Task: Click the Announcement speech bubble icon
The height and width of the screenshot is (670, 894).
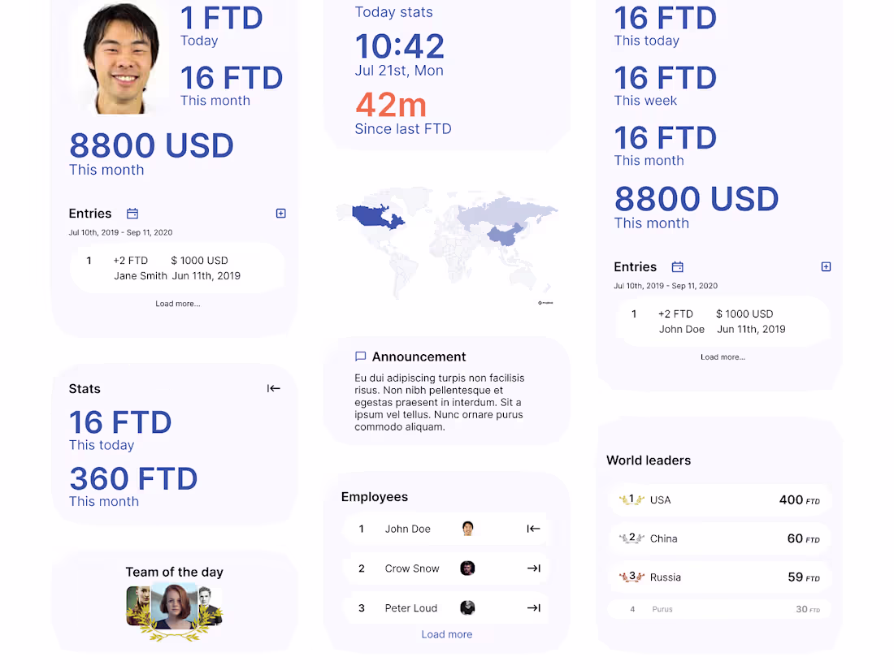Action: point(361,357)
